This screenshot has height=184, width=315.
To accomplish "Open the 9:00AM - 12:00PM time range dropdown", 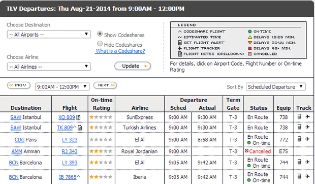I will [x=62, y=87].
